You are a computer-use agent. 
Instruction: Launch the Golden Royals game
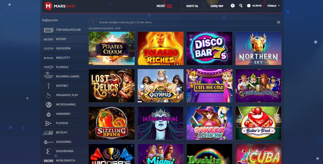click(x=258, y=86)
